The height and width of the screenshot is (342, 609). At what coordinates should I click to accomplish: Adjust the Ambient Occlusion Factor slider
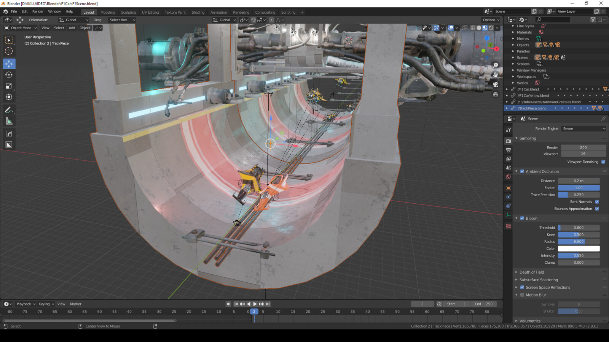click(x=579, y=188)
